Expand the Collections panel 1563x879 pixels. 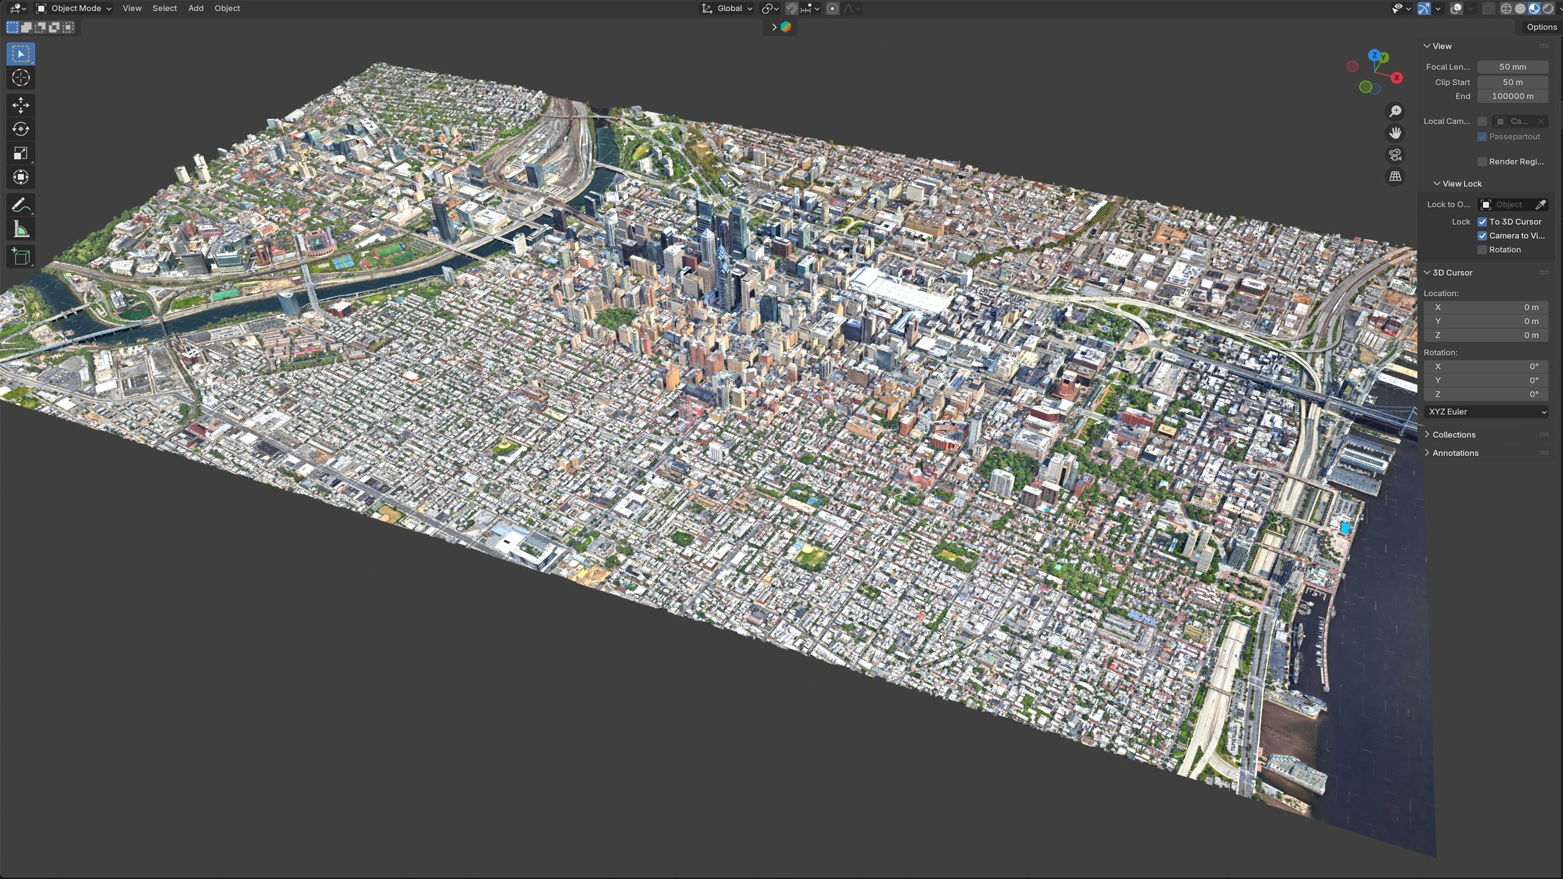[1453, 435]
